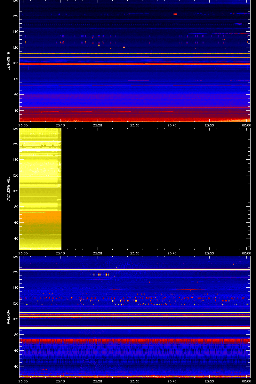Click the 120 frequency label on Learmonth axis
The height and width of the screenshot is (384, 256).
(15, 47)
